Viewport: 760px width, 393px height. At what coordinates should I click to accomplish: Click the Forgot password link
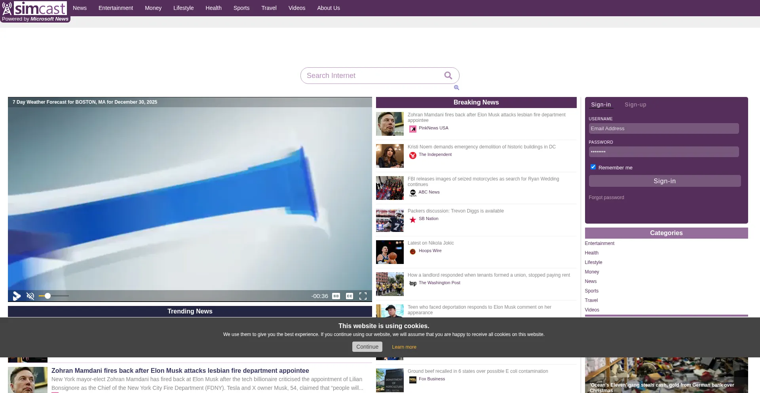pos(606,197)
